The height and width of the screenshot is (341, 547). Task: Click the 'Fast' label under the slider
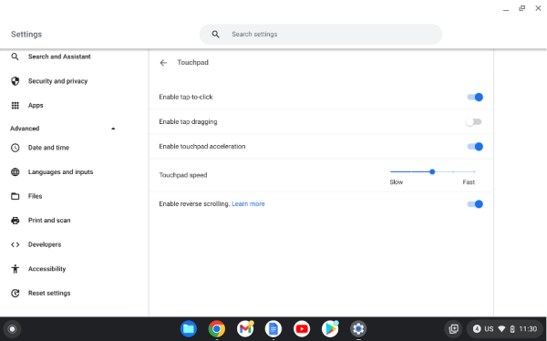469,182
